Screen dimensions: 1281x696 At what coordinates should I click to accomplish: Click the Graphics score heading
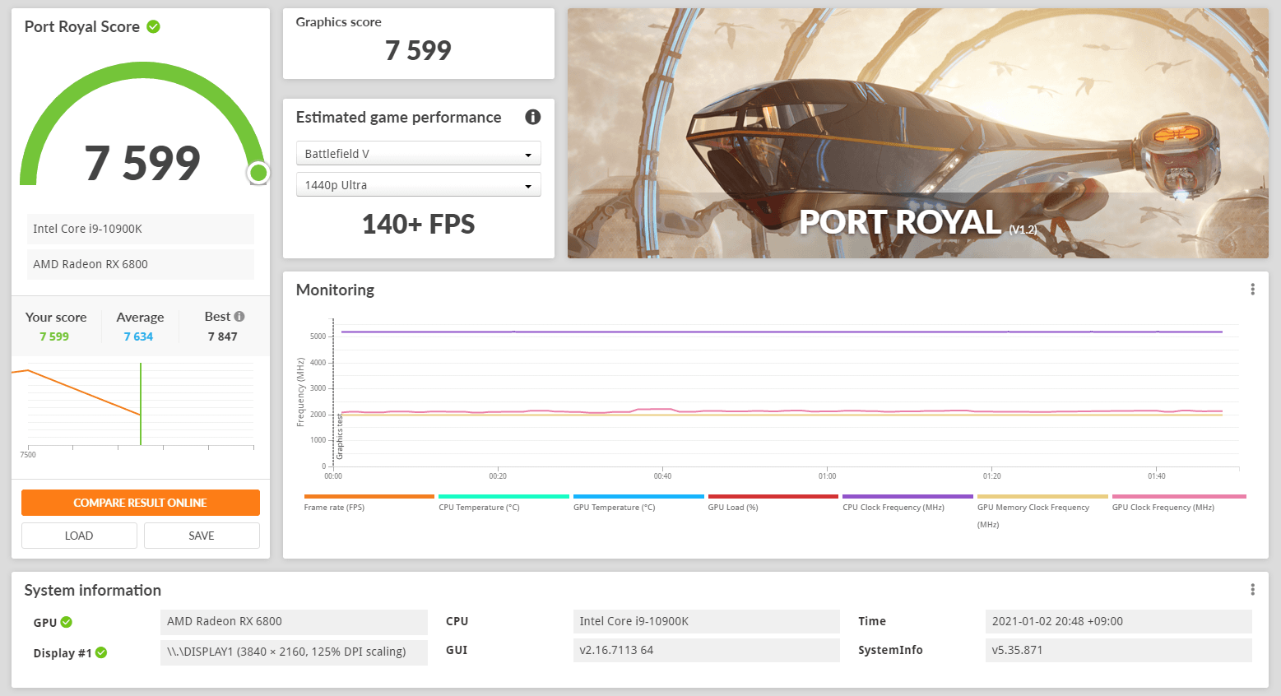click(339, 22)
